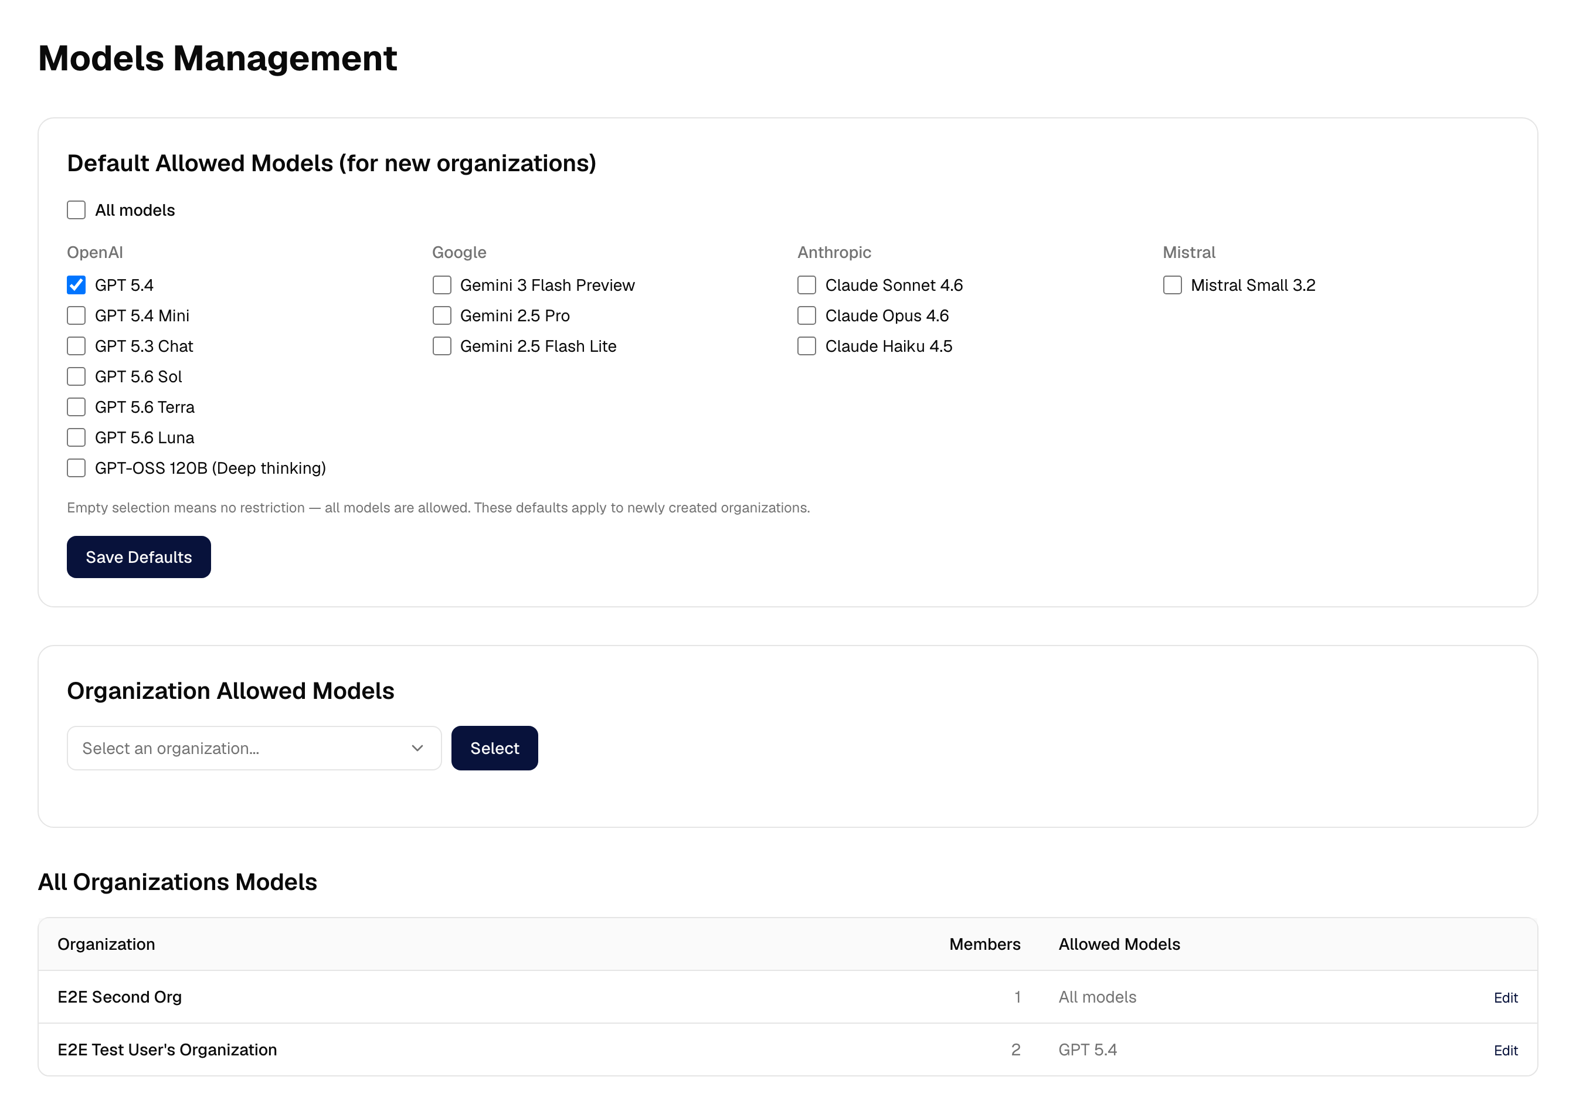The height and width of the screenshot is (1114, 1576).
Task: Edit allowed models for E2E Second Org
Action: pos(1505,998)
